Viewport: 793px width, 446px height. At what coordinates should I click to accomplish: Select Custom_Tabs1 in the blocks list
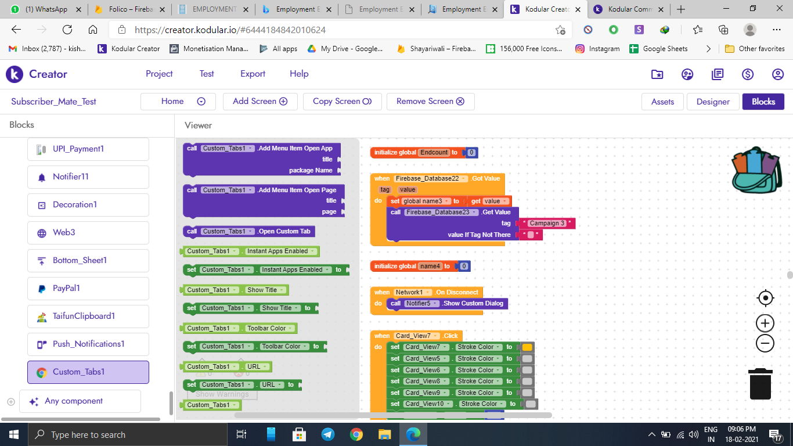(88, 372)
